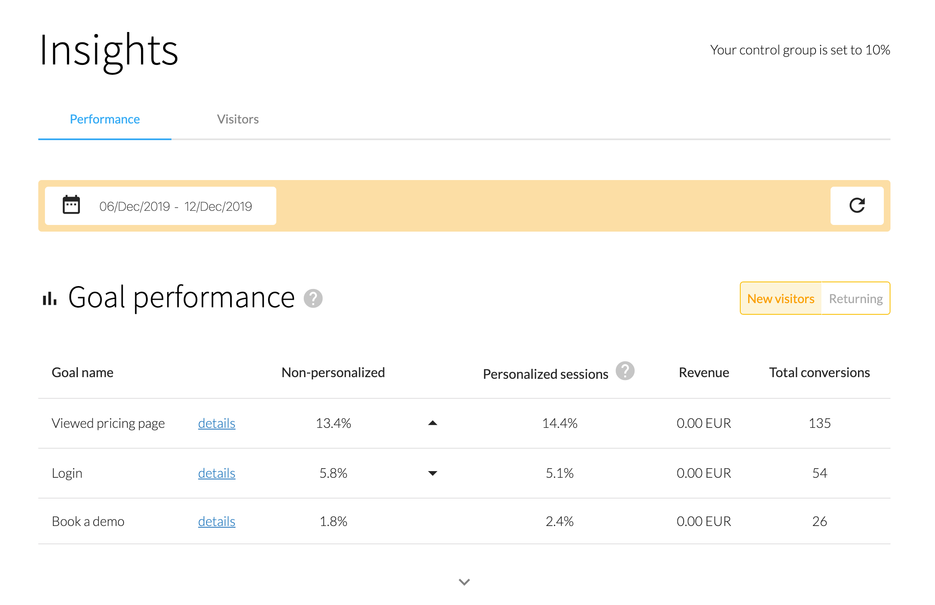This screenshot has width=935, height=605.
Task: Switch to the Visitors tab
Action: [x=238, y=119]
